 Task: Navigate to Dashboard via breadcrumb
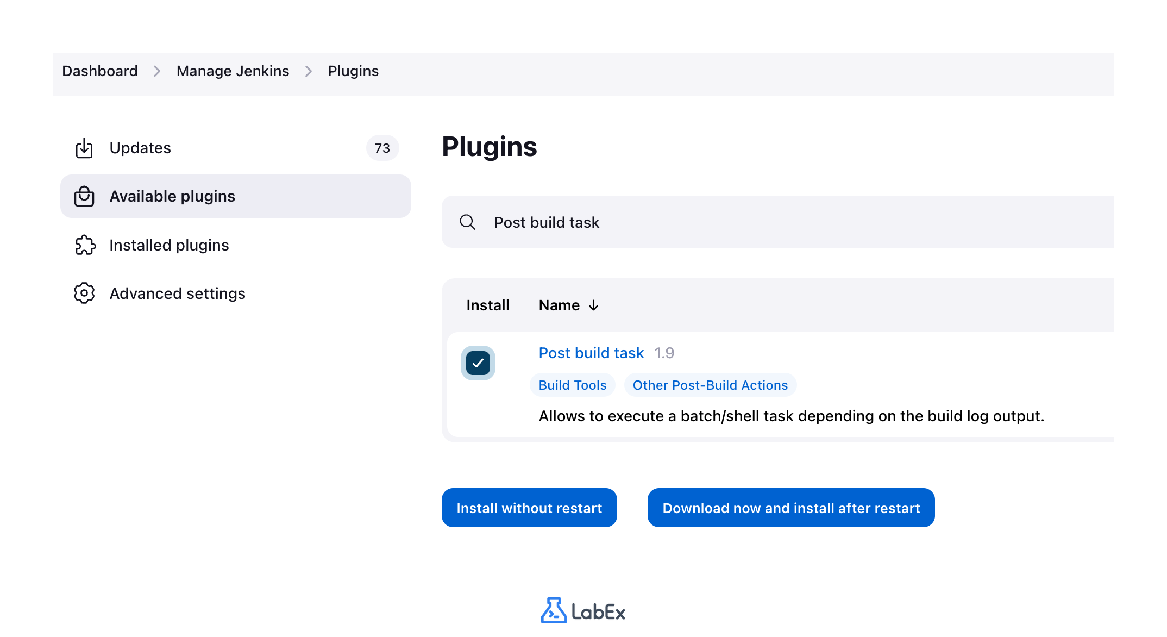point(100,71)
